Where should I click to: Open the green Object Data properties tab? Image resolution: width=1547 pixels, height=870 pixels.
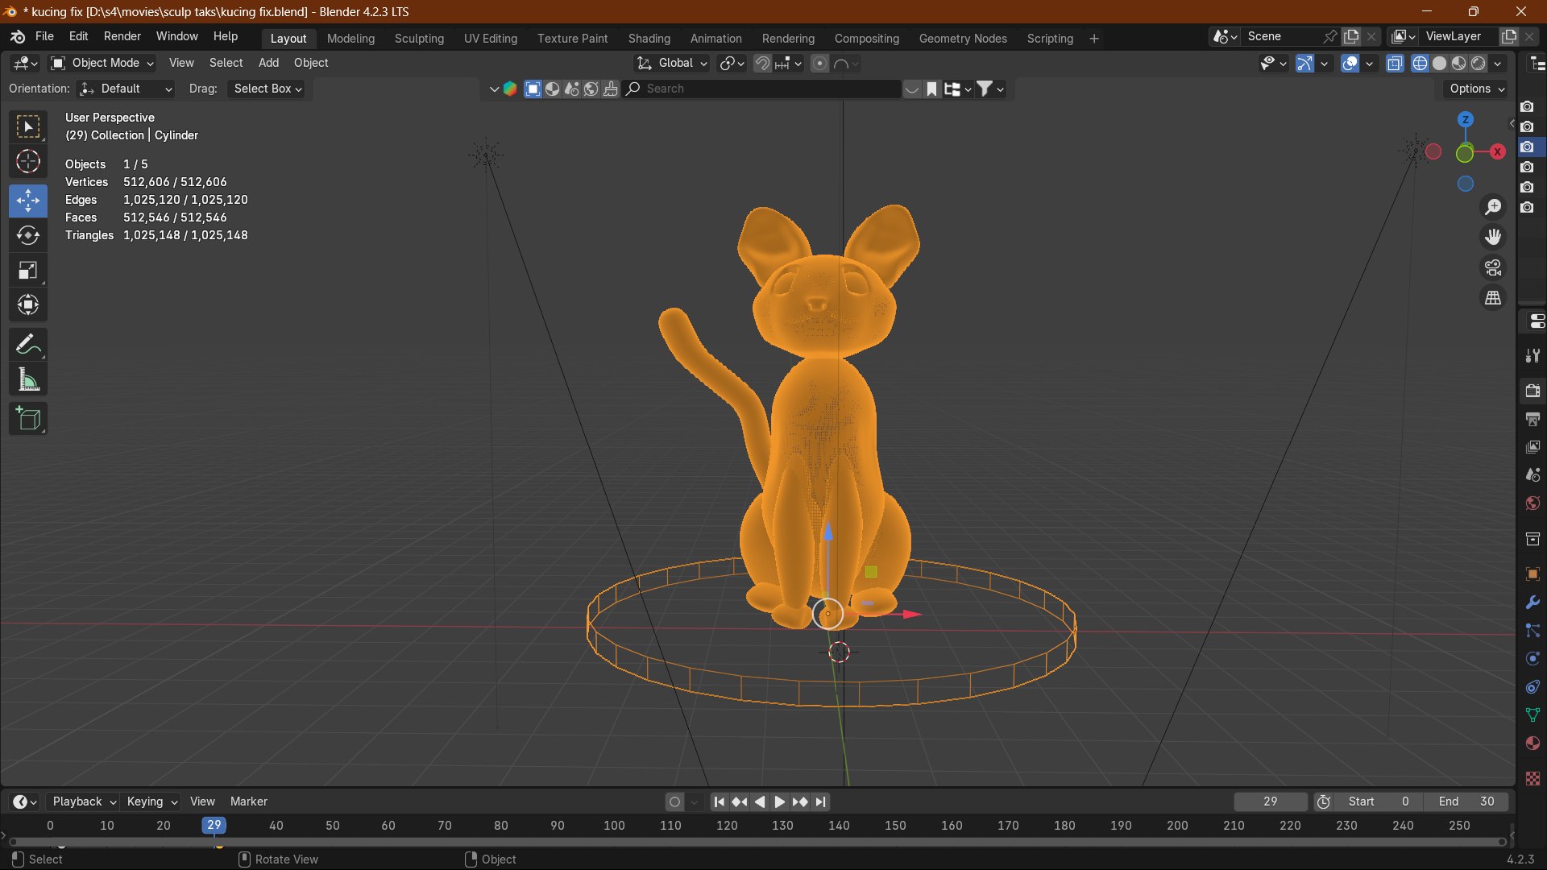tap(1532, 715)
